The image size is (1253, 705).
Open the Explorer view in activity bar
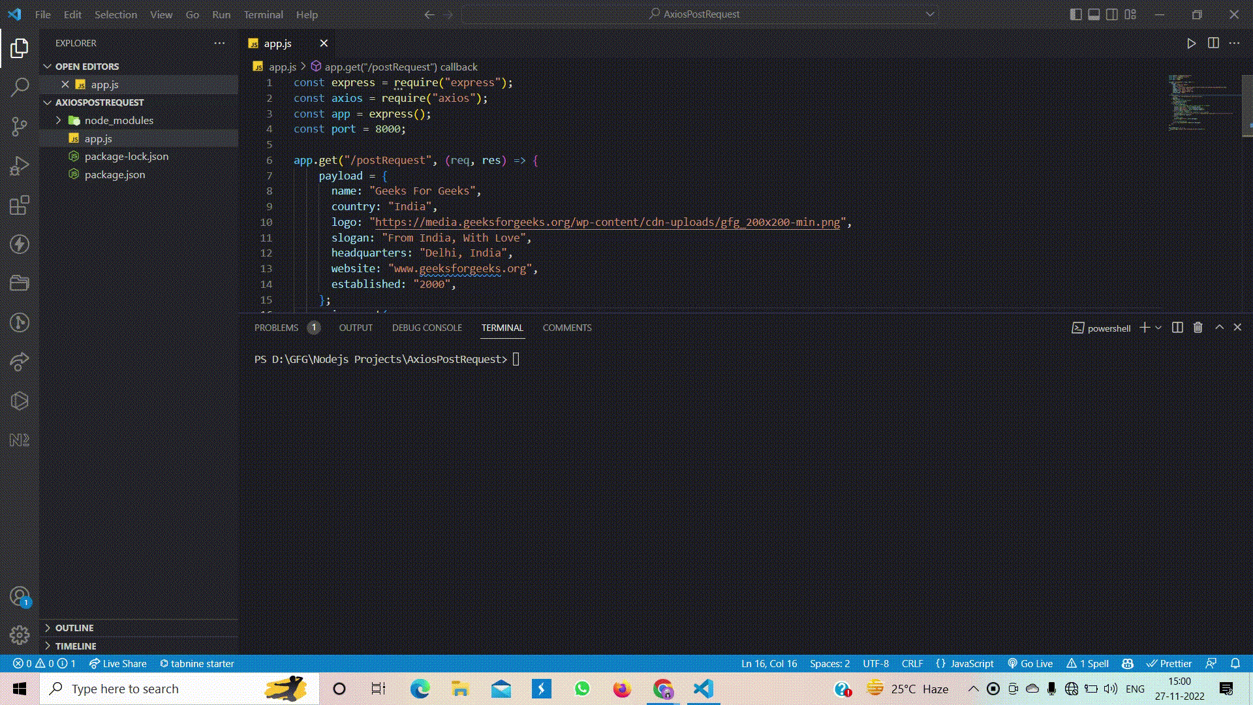coord(20,48)
